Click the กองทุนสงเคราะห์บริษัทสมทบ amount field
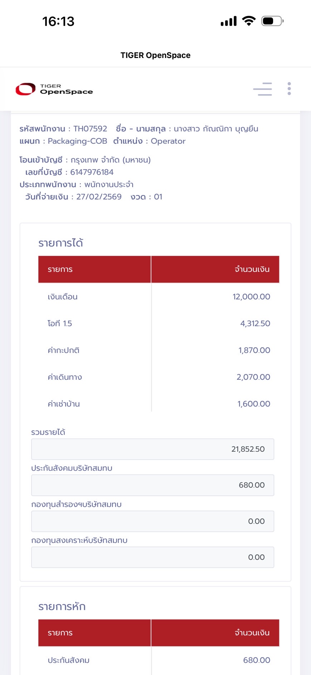311x675 pixels. pos(152,557)
